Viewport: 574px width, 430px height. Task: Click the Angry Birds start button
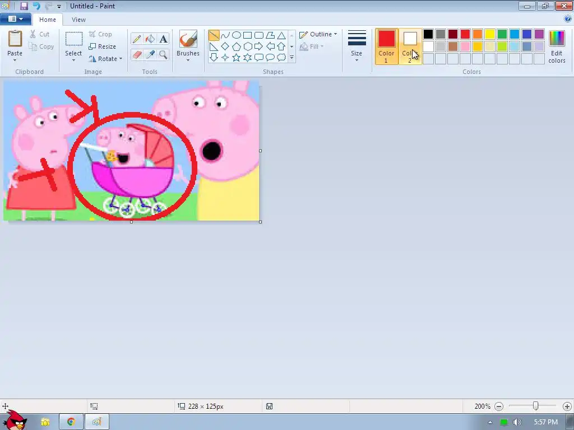(15, 420)
